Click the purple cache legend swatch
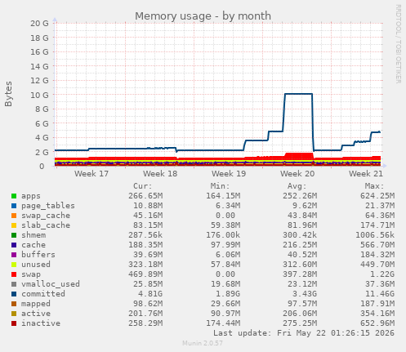This screenshot has width=406, height=352. 14,245
